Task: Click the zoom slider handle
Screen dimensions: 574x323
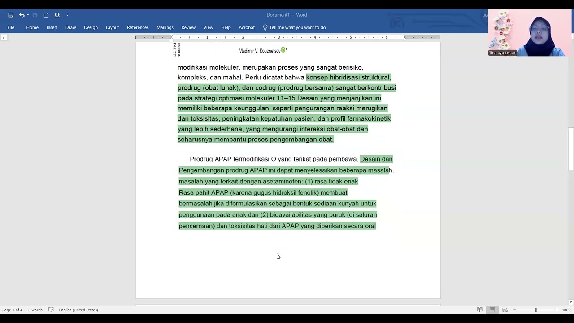Action: (x=535, y=310)
